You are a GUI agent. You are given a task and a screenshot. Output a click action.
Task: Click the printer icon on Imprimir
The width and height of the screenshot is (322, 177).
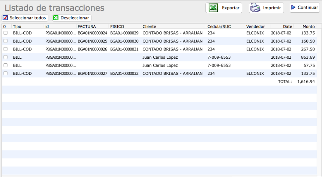click(x=255, y=8)
